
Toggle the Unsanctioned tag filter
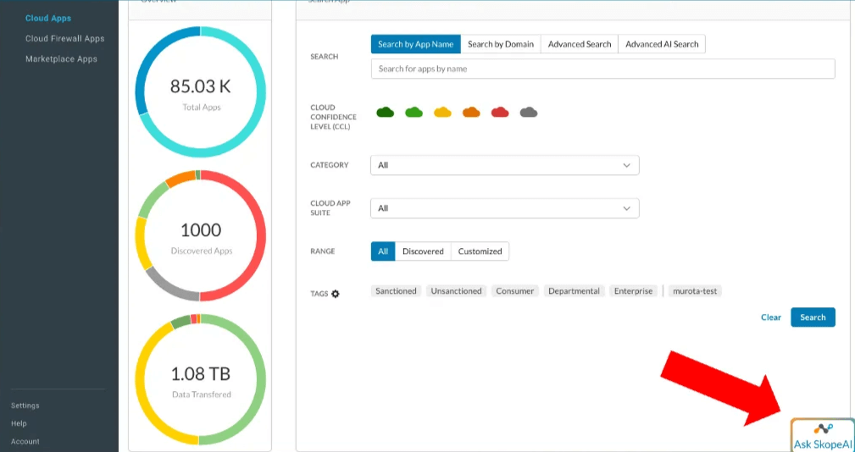tap(456, 291)
